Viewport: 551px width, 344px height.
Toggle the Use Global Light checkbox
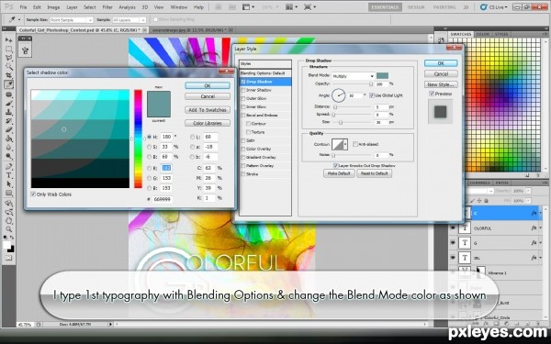[x=371, y=95]
